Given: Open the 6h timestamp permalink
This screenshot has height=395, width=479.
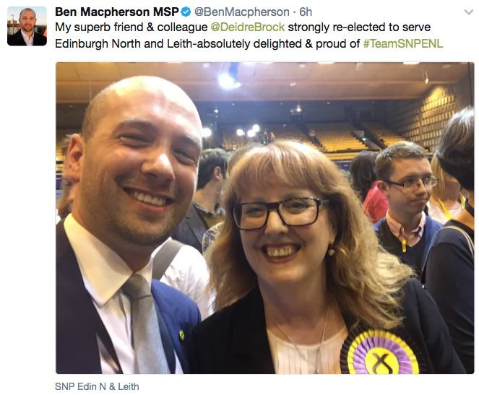Looking at the screenshot, I should coord(306,12).
